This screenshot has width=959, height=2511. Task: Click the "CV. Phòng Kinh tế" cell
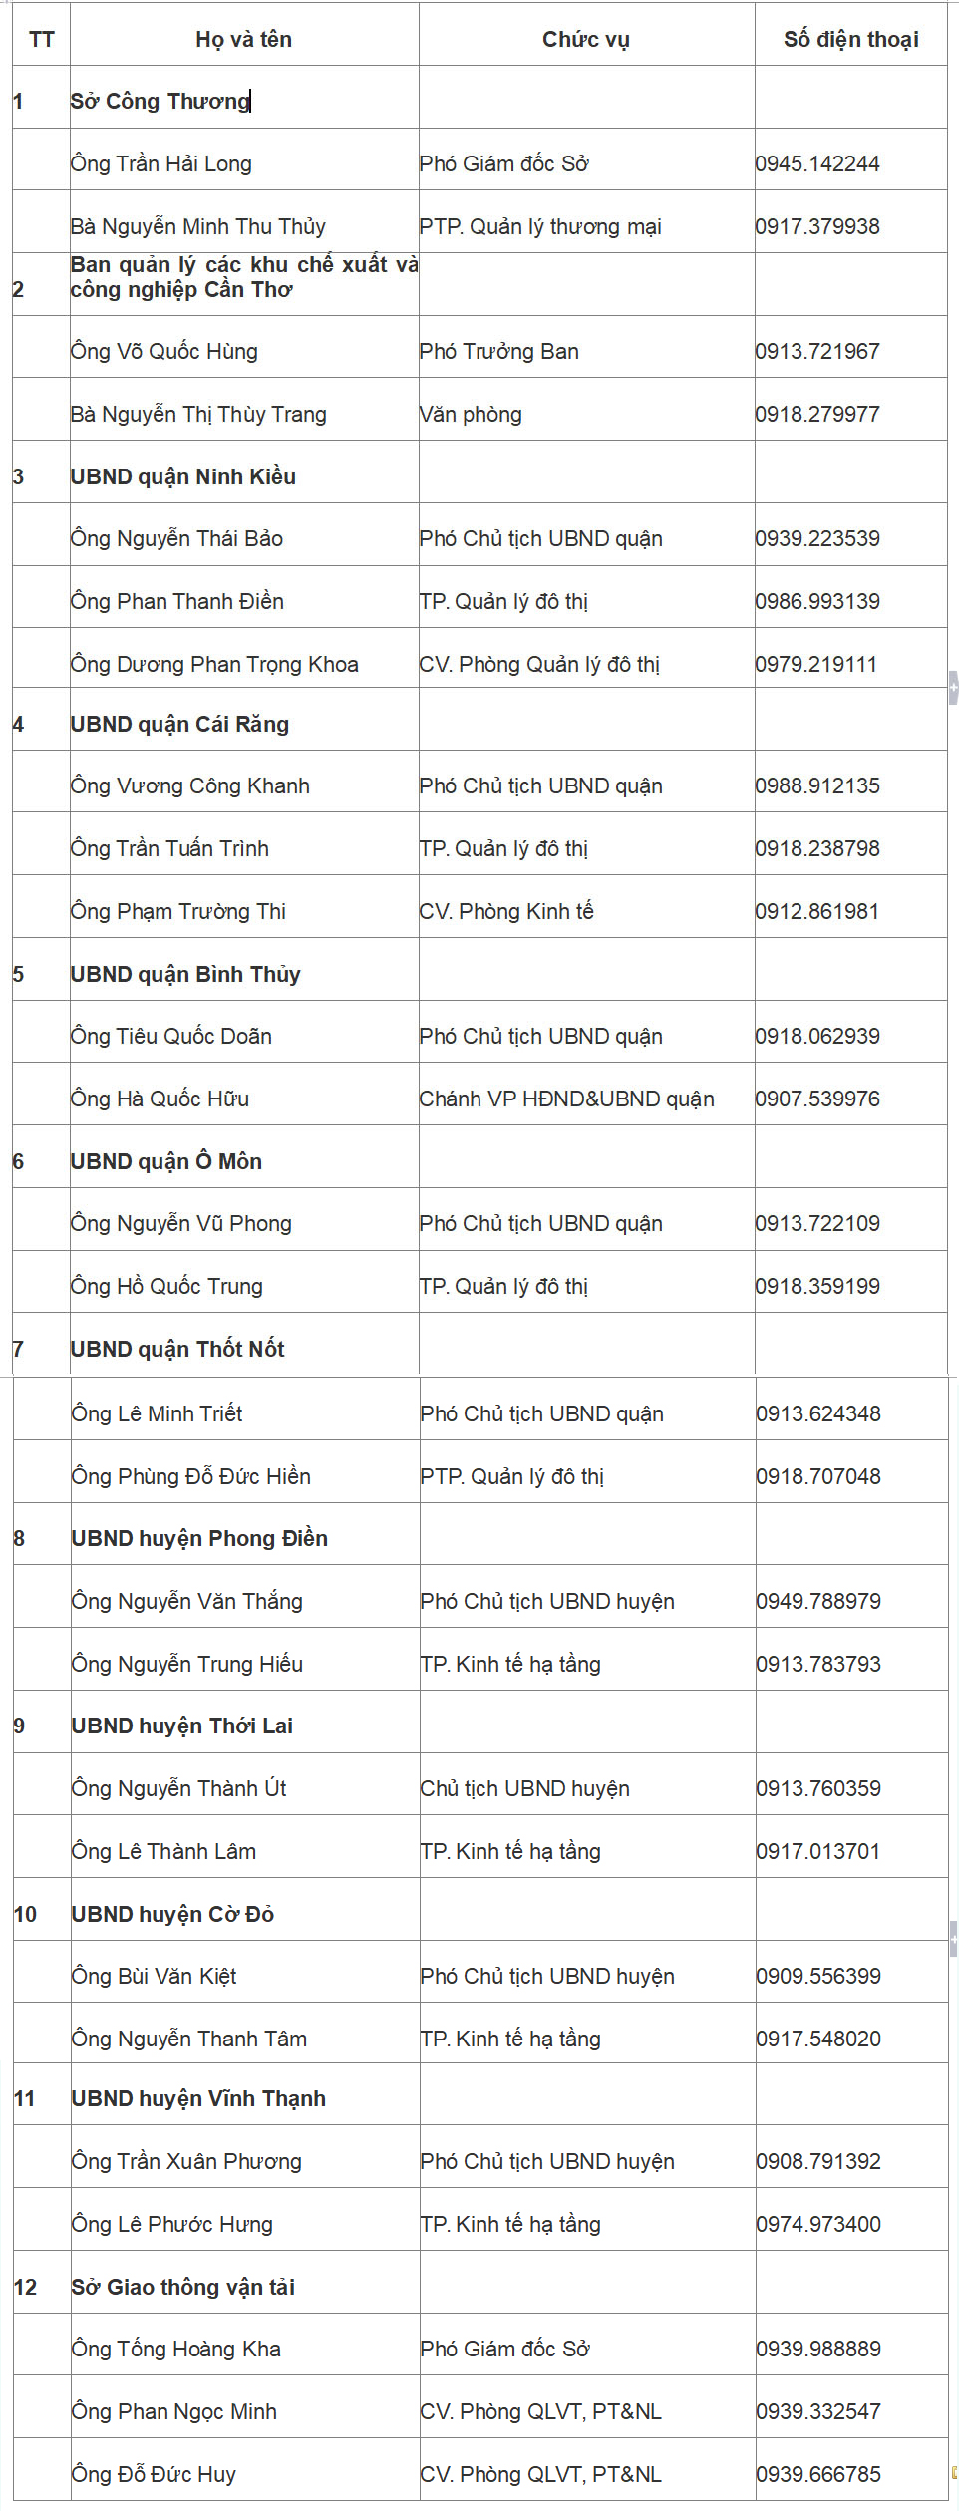point(506,912)
